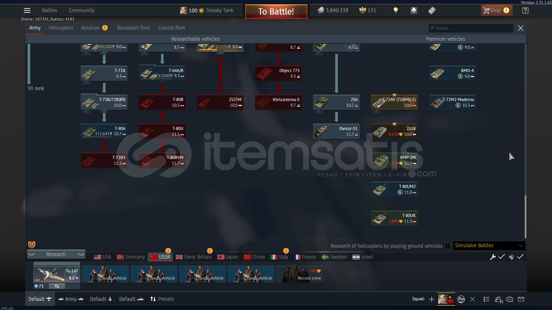Click the To Battle! button

coord(276,11)
